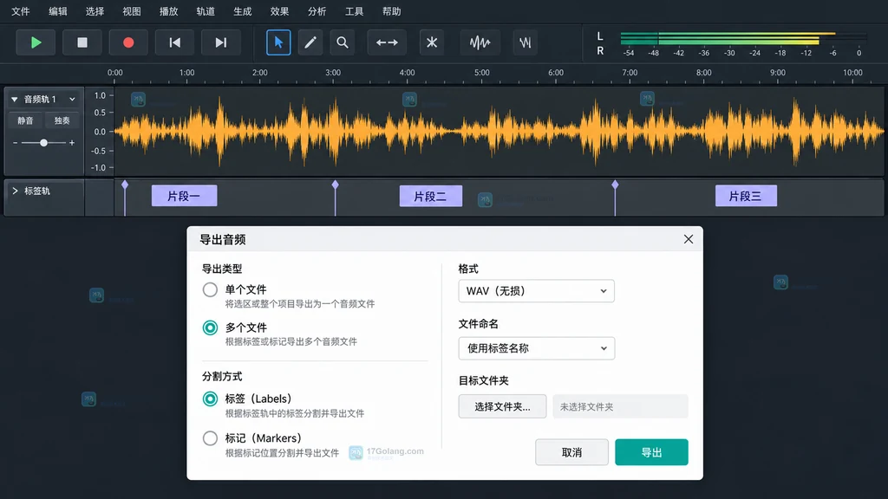This screenshot has height=499, width=888.
Task: Open the 使用标签名称 naming dropdown
Action: (536, 348)
